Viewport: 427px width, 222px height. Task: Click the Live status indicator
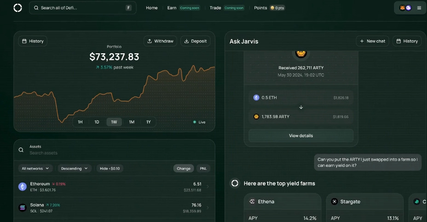(199, 122)
